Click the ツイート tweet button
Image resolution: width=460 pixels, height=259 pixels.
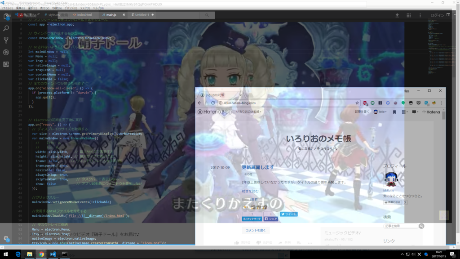coord(289,214)
